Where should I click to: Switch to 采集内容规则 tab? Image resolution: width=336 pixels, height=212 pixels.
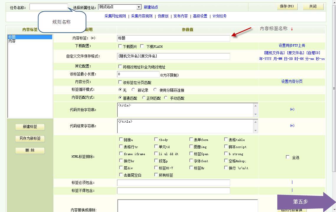click(142, 16)
